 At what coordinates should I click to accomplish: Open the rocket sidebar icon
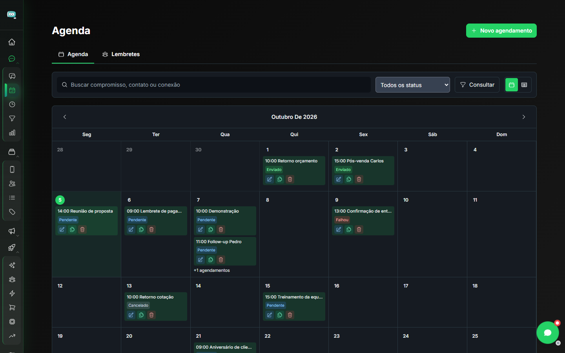tap(12, 247)
